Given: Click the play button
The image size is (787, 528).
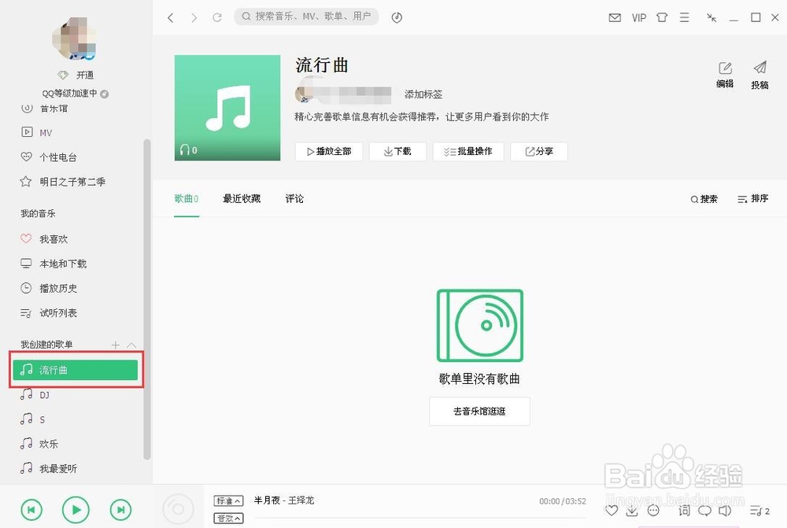Looking at the screenshot, I should 76,510.
